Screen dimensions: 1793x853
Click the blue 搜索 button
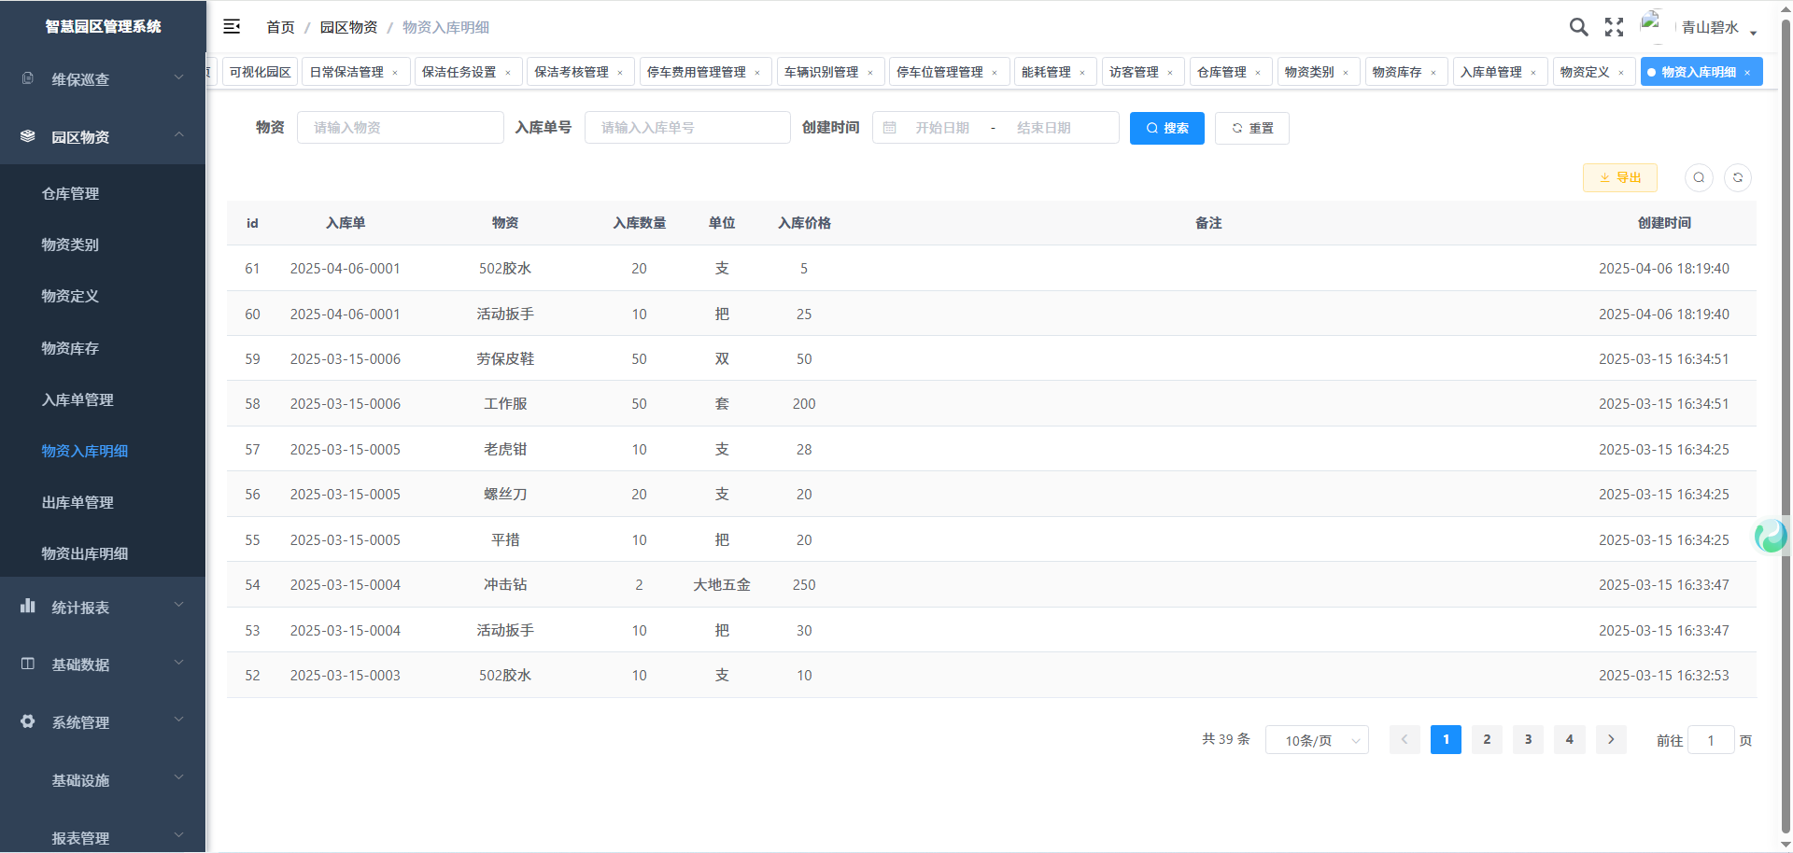[1166, 128]
